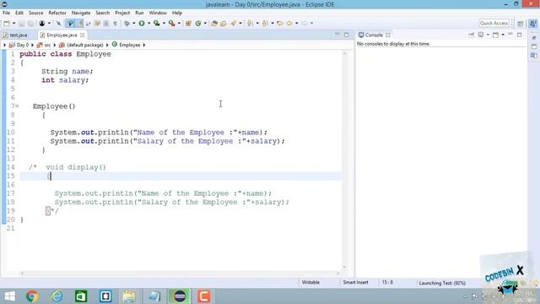Click the Debug bug icon
The width and height of the screenshot is (540, 304).
coord(127,23)
